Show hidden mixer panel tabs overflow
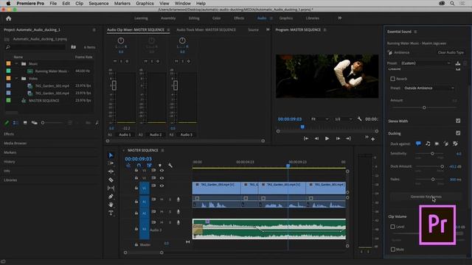 (268, 29)
